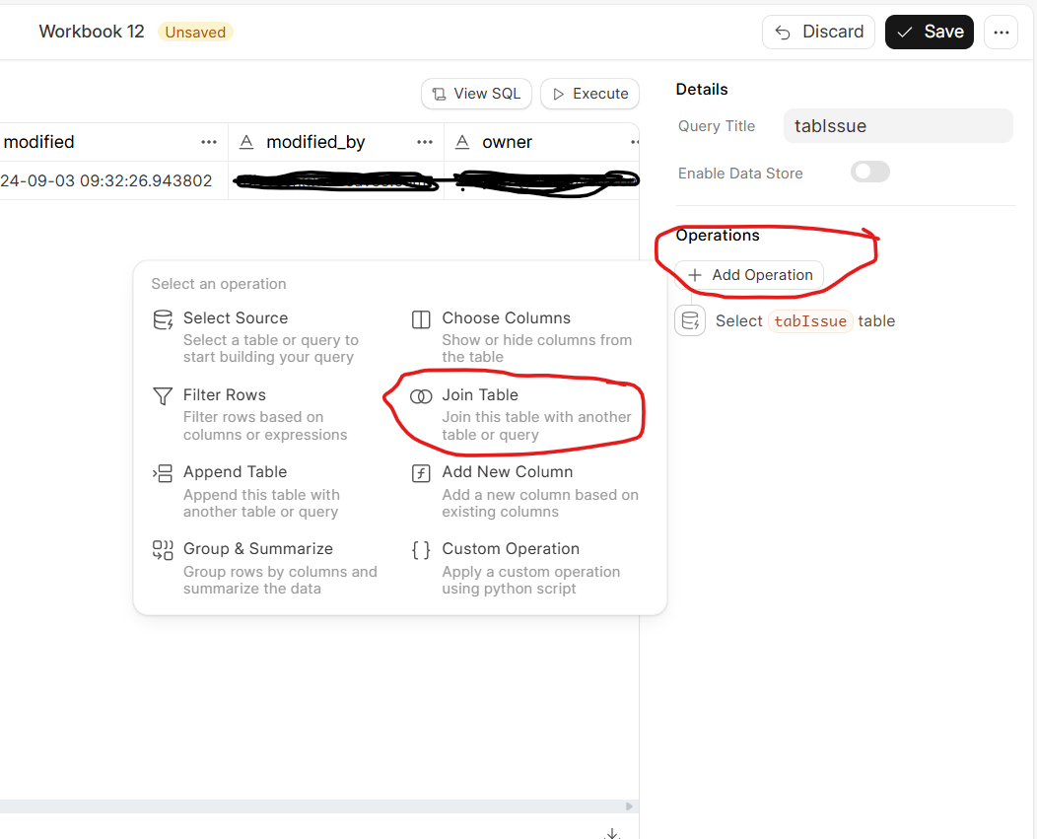This screenshot has height=839, width=1037.
Task: Click the Select tabIssue table operation step
Action: click(785, 321)
